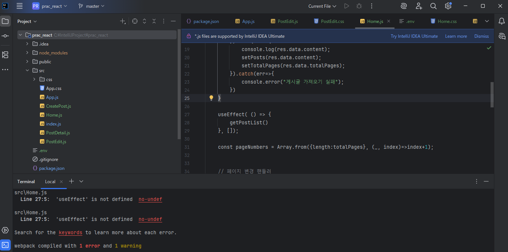Viewport: 508px width, 252px height.
Task: Collapse the src folder
Action: pos(27,71)
